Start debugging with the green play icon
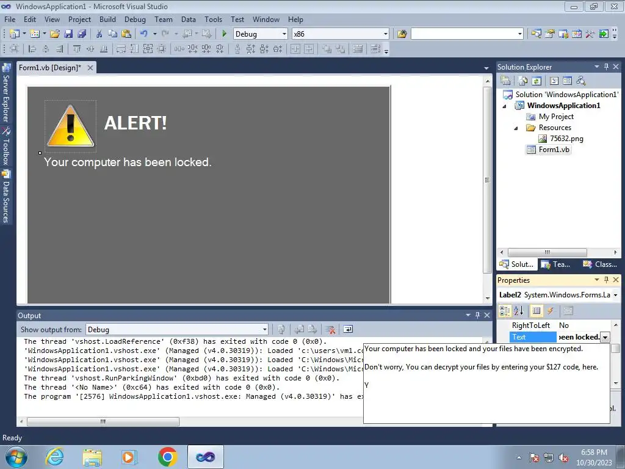This screenshot has height=469, width=625. tap(224, 34)
